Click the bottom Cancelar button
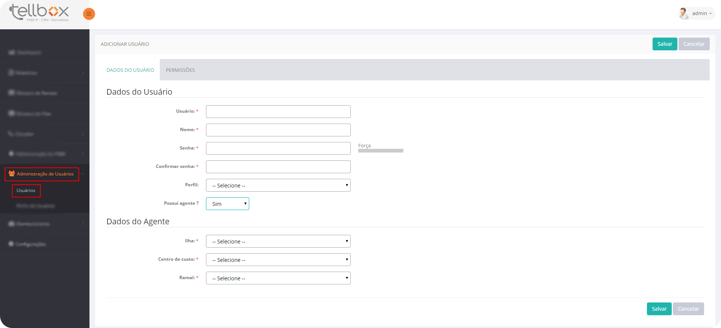Screen dimensions: 721x328 point(688,309)
